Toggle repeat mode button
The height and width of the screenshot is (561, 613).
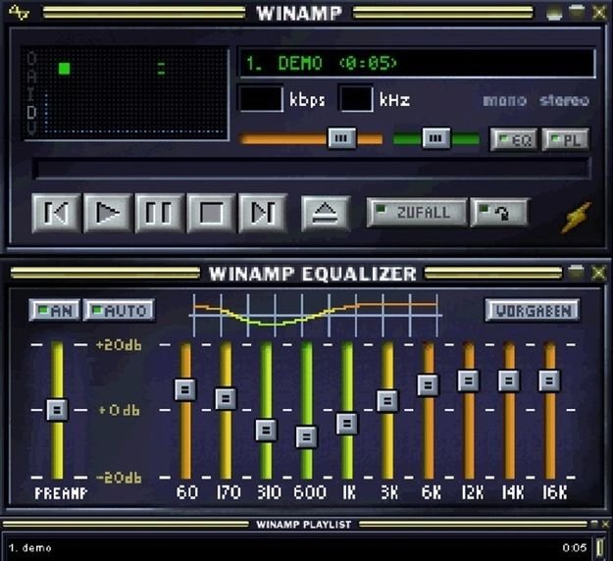coord(499,212)
